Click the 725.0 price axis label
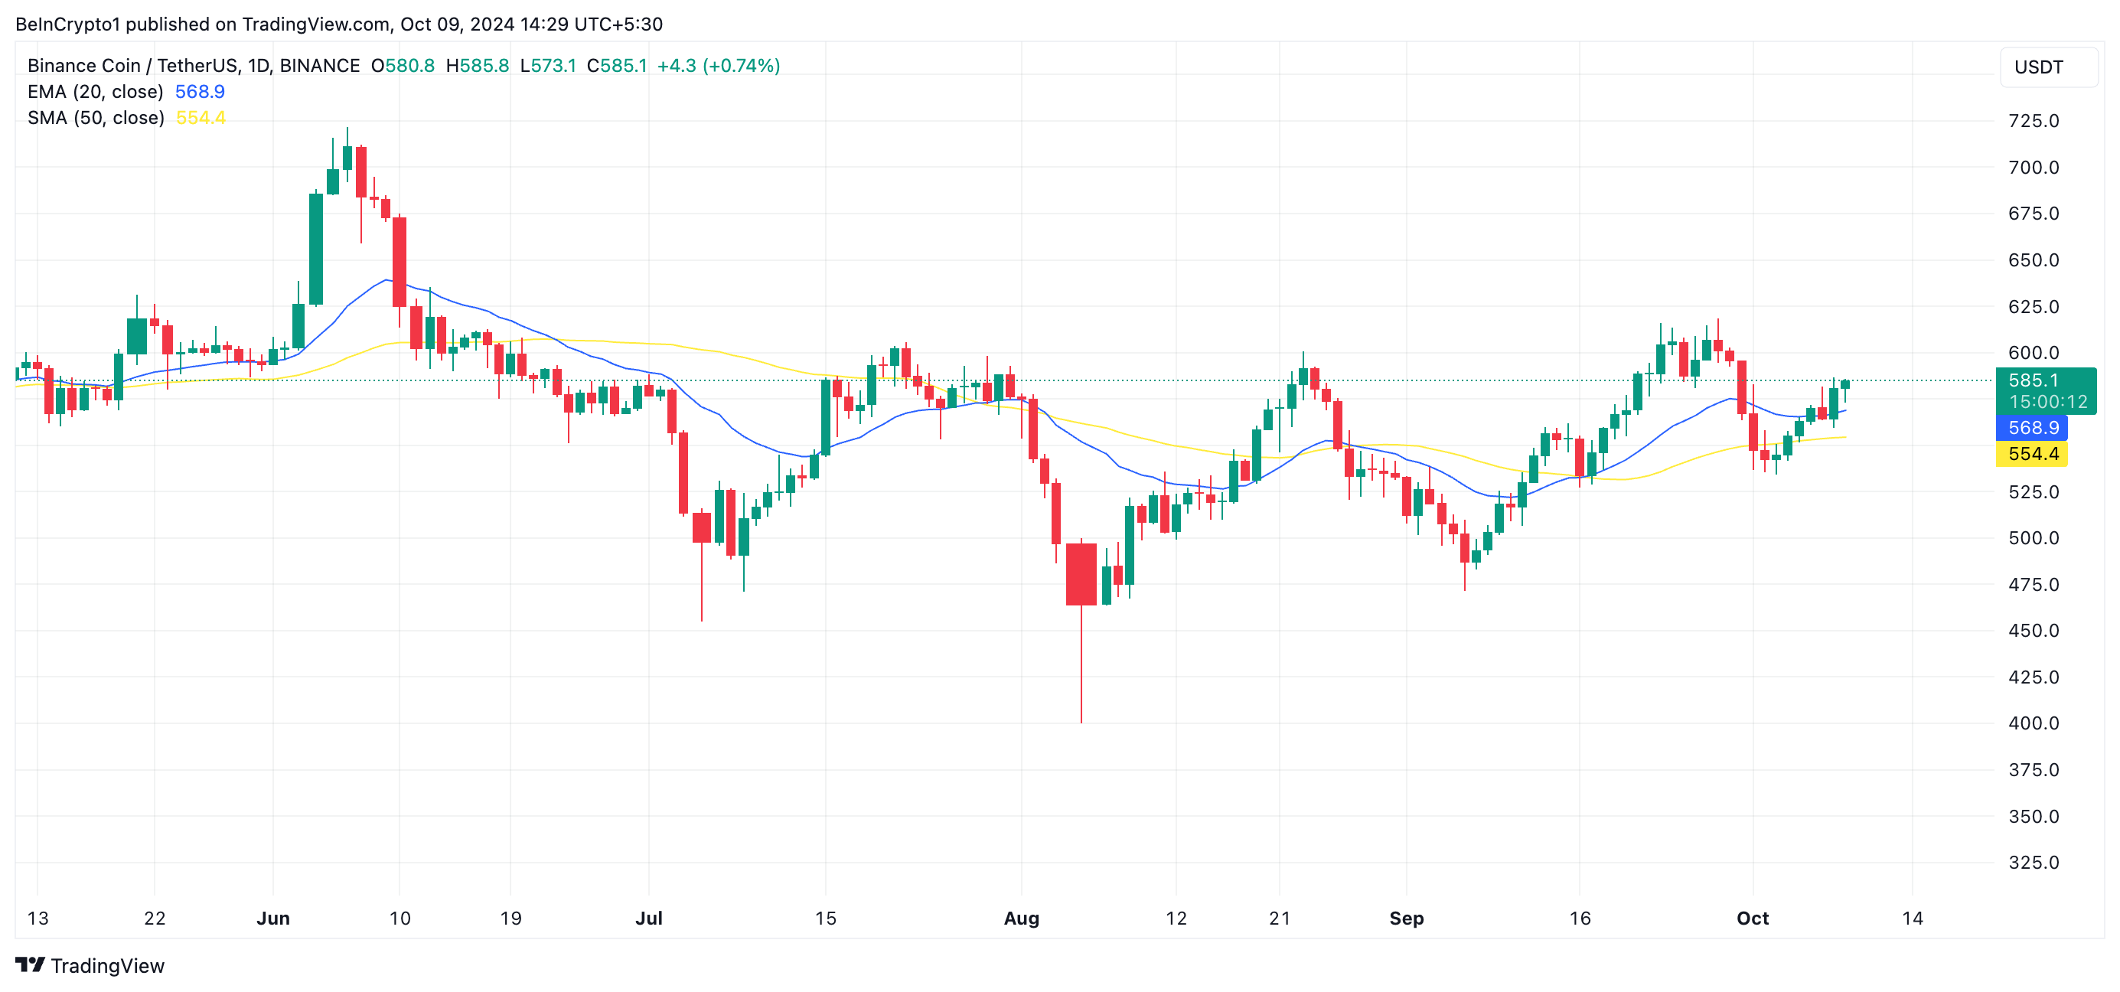The width and height of the screenshot is (2120, 992). click(2033, 121)
